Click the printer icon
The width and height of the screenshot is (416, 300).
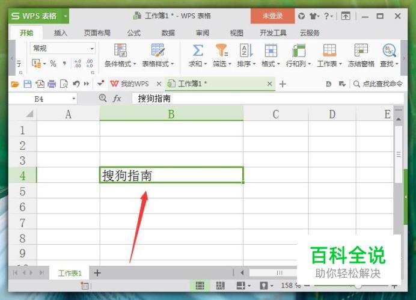(52, 84)
